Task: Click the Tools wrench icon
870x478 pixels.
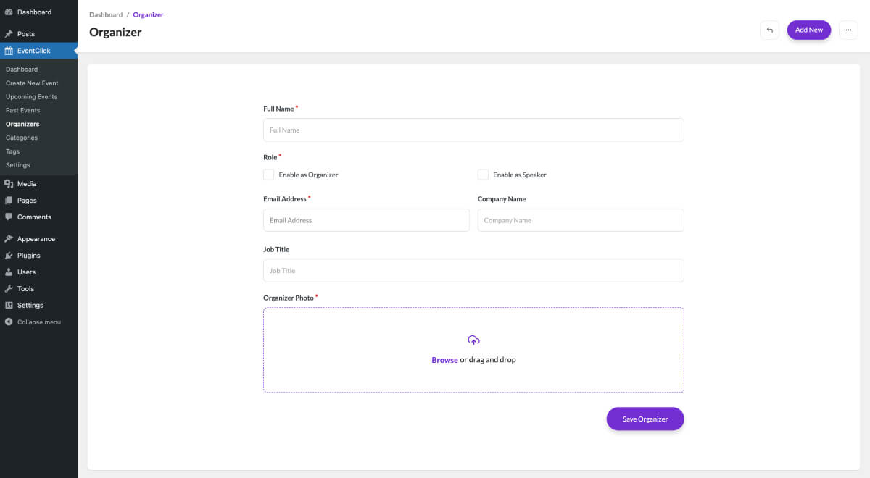Action: click(x=9, y=289)
